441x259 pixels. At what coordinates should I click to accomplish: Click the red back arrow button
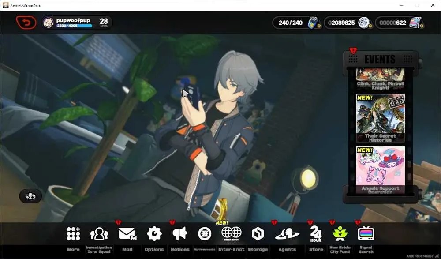(26, 23)
